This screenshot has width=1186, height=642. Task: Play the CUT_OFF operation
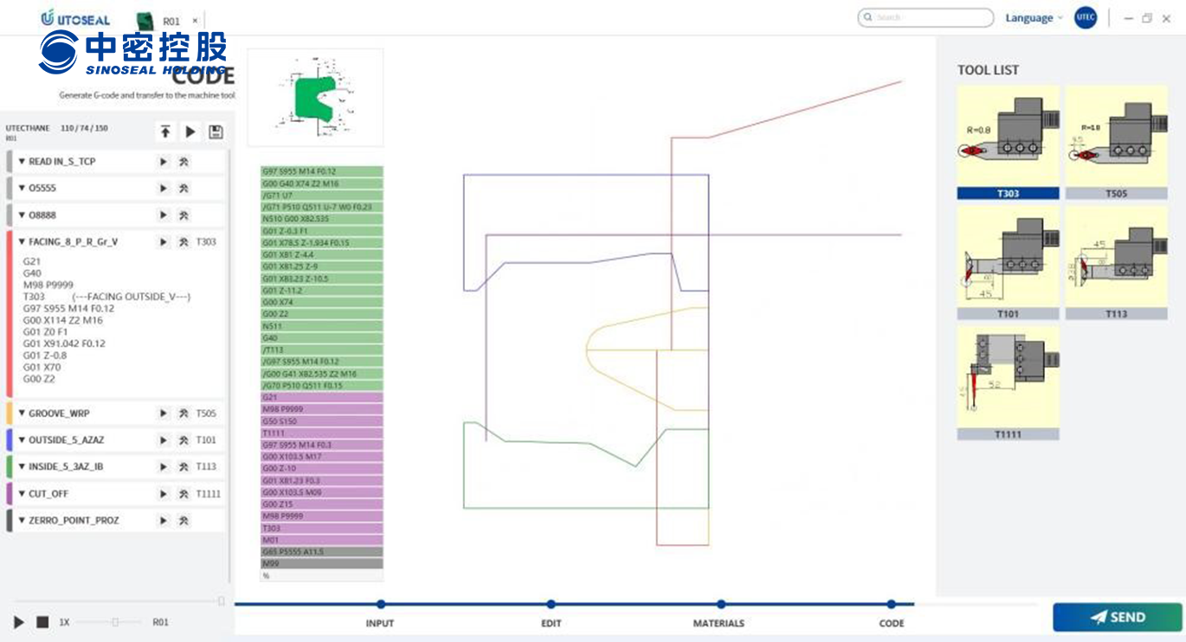163,494
